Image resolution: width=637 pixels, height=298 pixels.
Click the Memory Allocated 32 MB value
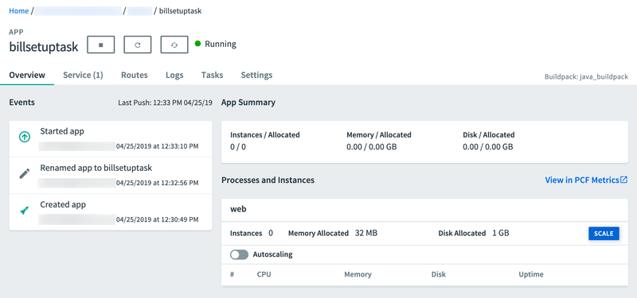point(366,233)
